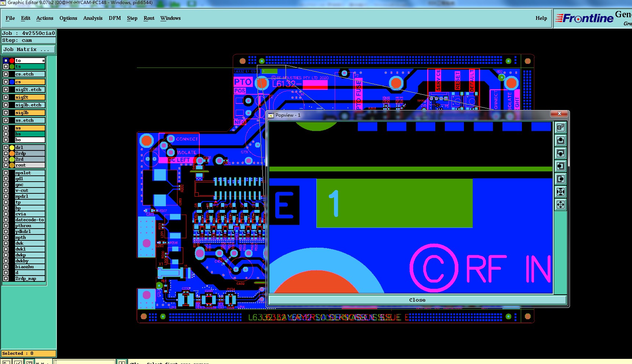This screenshot has width=632, height=364.
Task: Click the Selected : 0 status box
Action: [29, 353]
